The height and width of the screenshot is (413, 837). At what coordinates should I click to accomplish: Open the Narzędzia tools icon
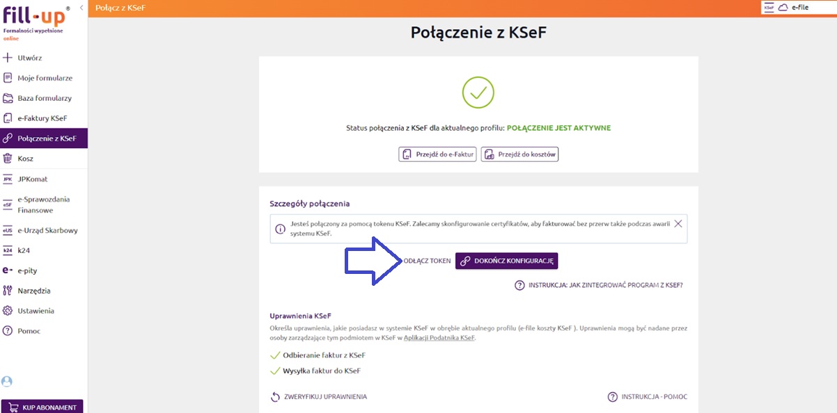click(8, 291)
